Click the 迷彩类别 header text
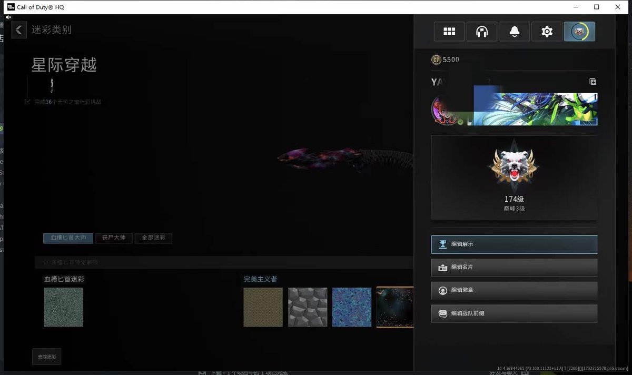632x375 pixels. pyautogui.click(x=51, y=30)
